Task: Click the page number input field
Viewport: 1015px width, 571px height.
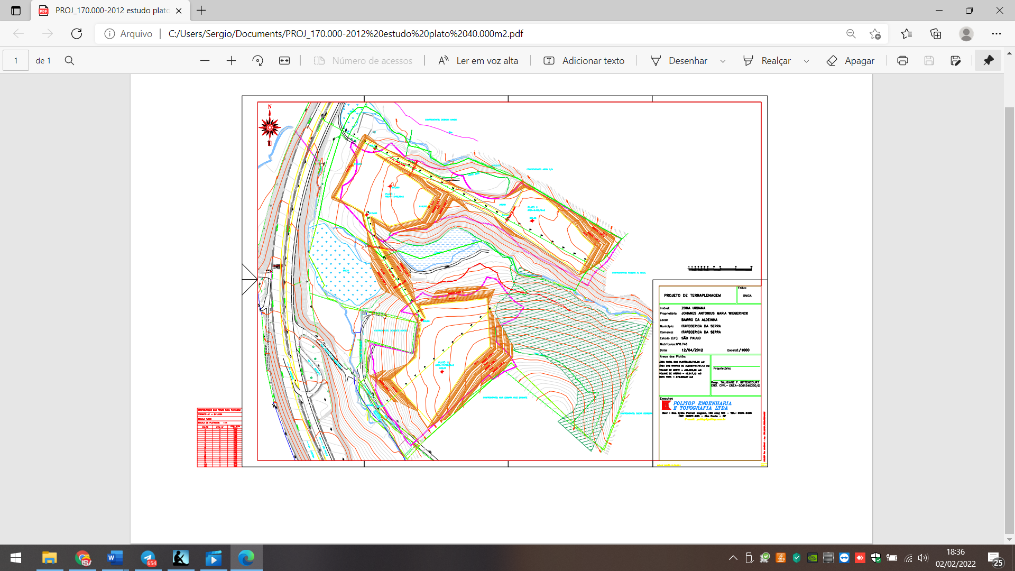Action: 16,61
